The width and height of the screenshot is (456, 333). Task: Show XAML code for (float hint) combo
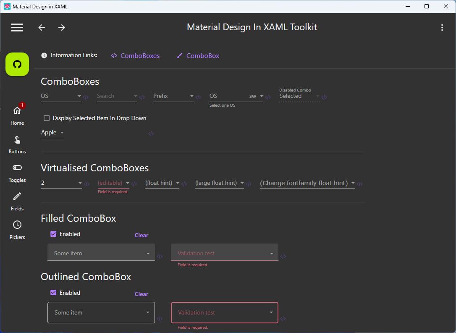click(x=184, y=184)
